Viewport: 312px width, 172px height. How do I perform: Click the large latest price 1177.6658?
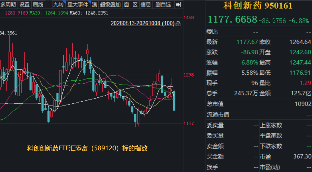coord(233,19)
